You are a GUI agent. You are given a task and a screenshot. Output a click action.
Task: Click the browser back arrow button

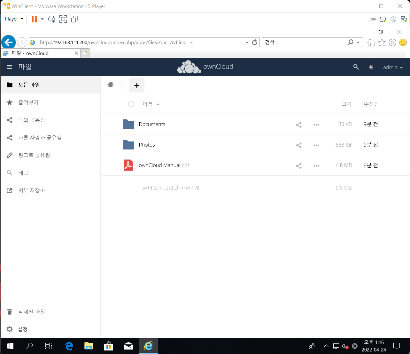[x=9, y=42]
